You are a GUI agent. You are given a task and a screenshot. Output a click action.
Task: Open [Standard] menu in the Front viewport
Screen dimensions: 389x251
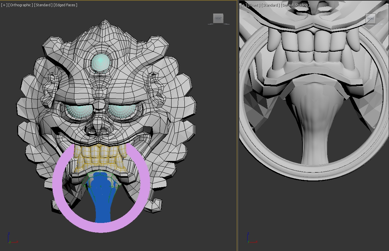tap(270, 5)
